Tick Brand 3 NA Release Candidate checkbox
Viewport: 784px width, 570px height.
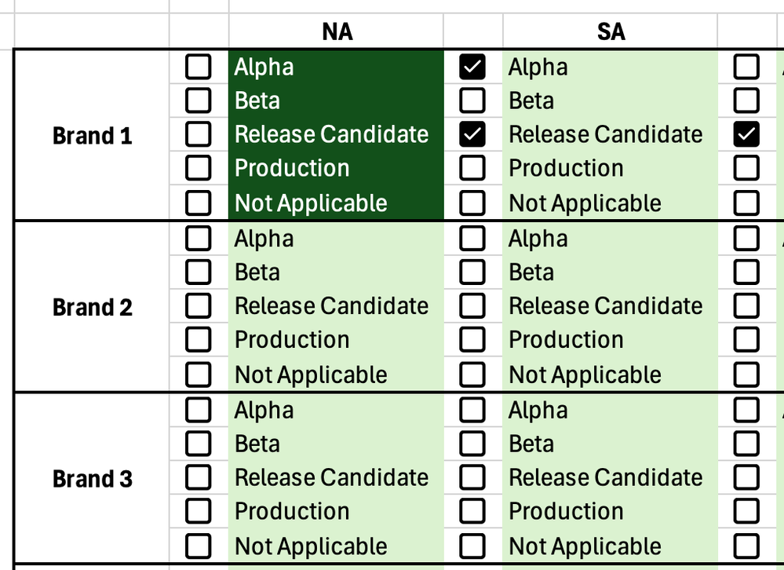[199, 477]
